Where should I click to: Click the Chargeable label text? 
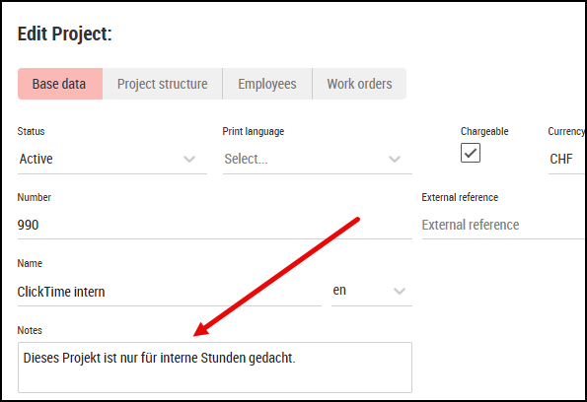click(484, 131)
